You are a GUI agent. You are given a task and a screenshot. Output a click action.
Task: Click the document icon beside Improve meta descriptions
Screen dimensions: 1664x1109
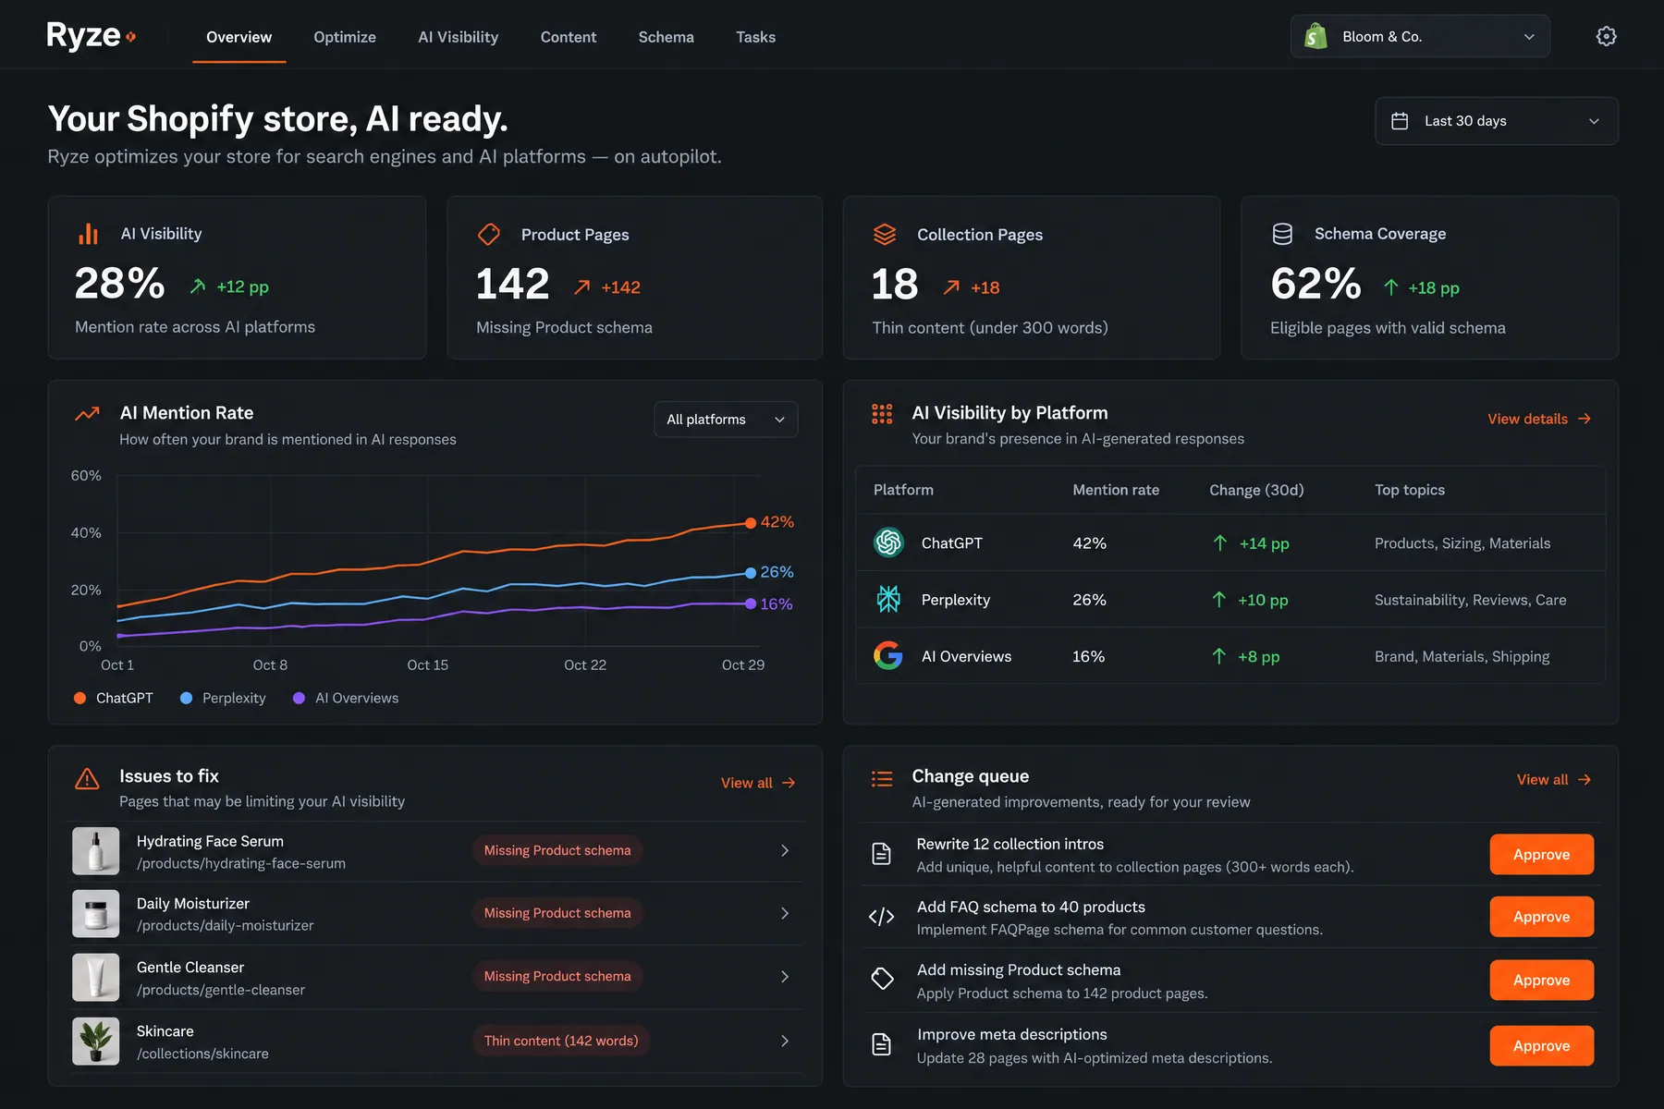click(882, 1044)
